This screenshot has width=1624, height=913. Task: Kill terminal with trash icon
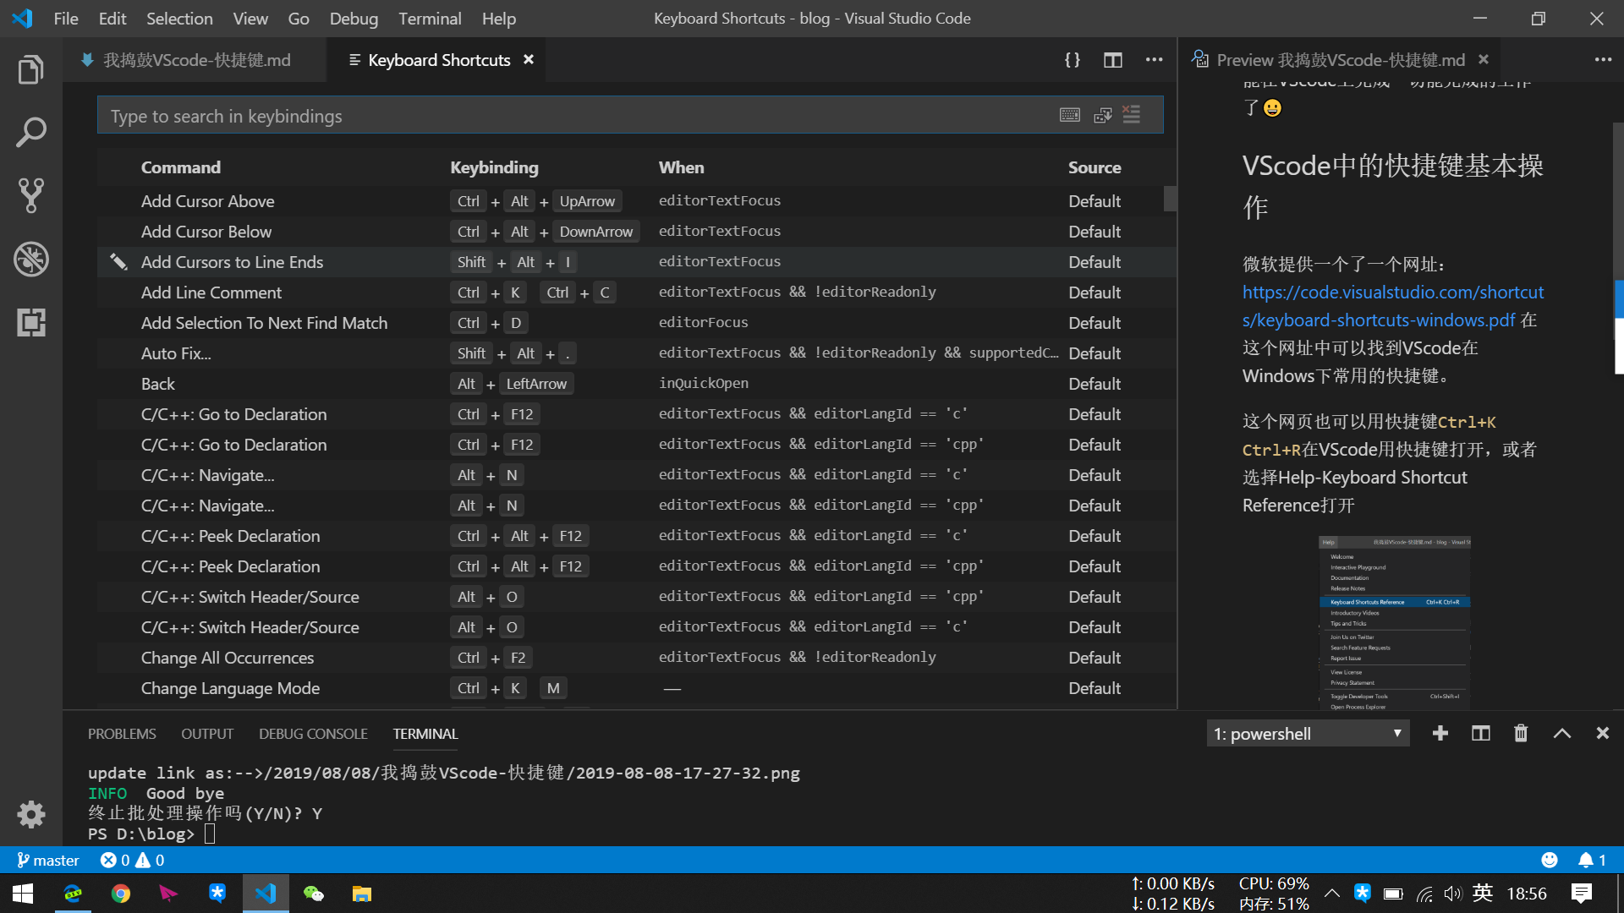tap(1521, 734)
